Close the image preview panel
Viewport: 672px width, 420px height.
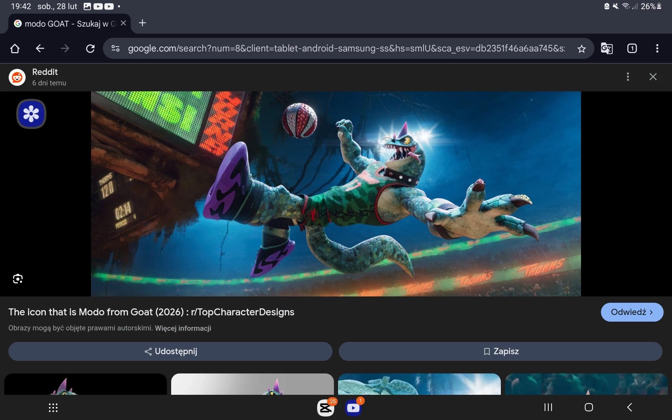tap(653, 77)
